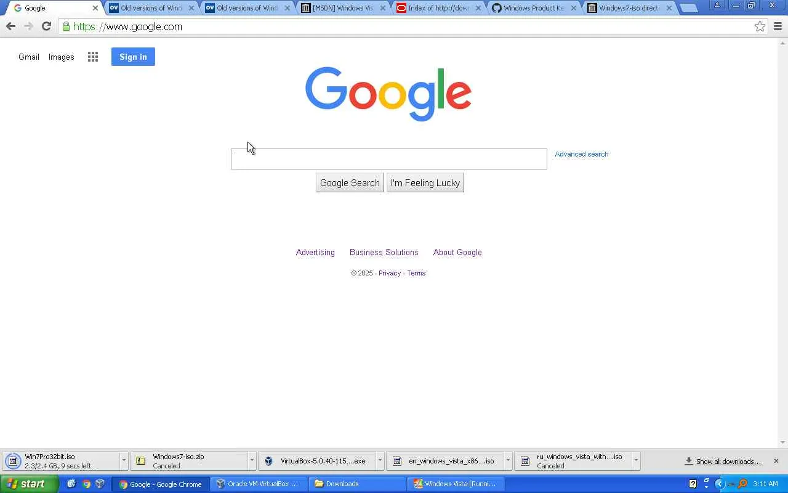The width and height of the screenshot is (788, 493).
Task: Switch to Oracle VM VirtualBox in taskbar
Action: click(259, 484)
